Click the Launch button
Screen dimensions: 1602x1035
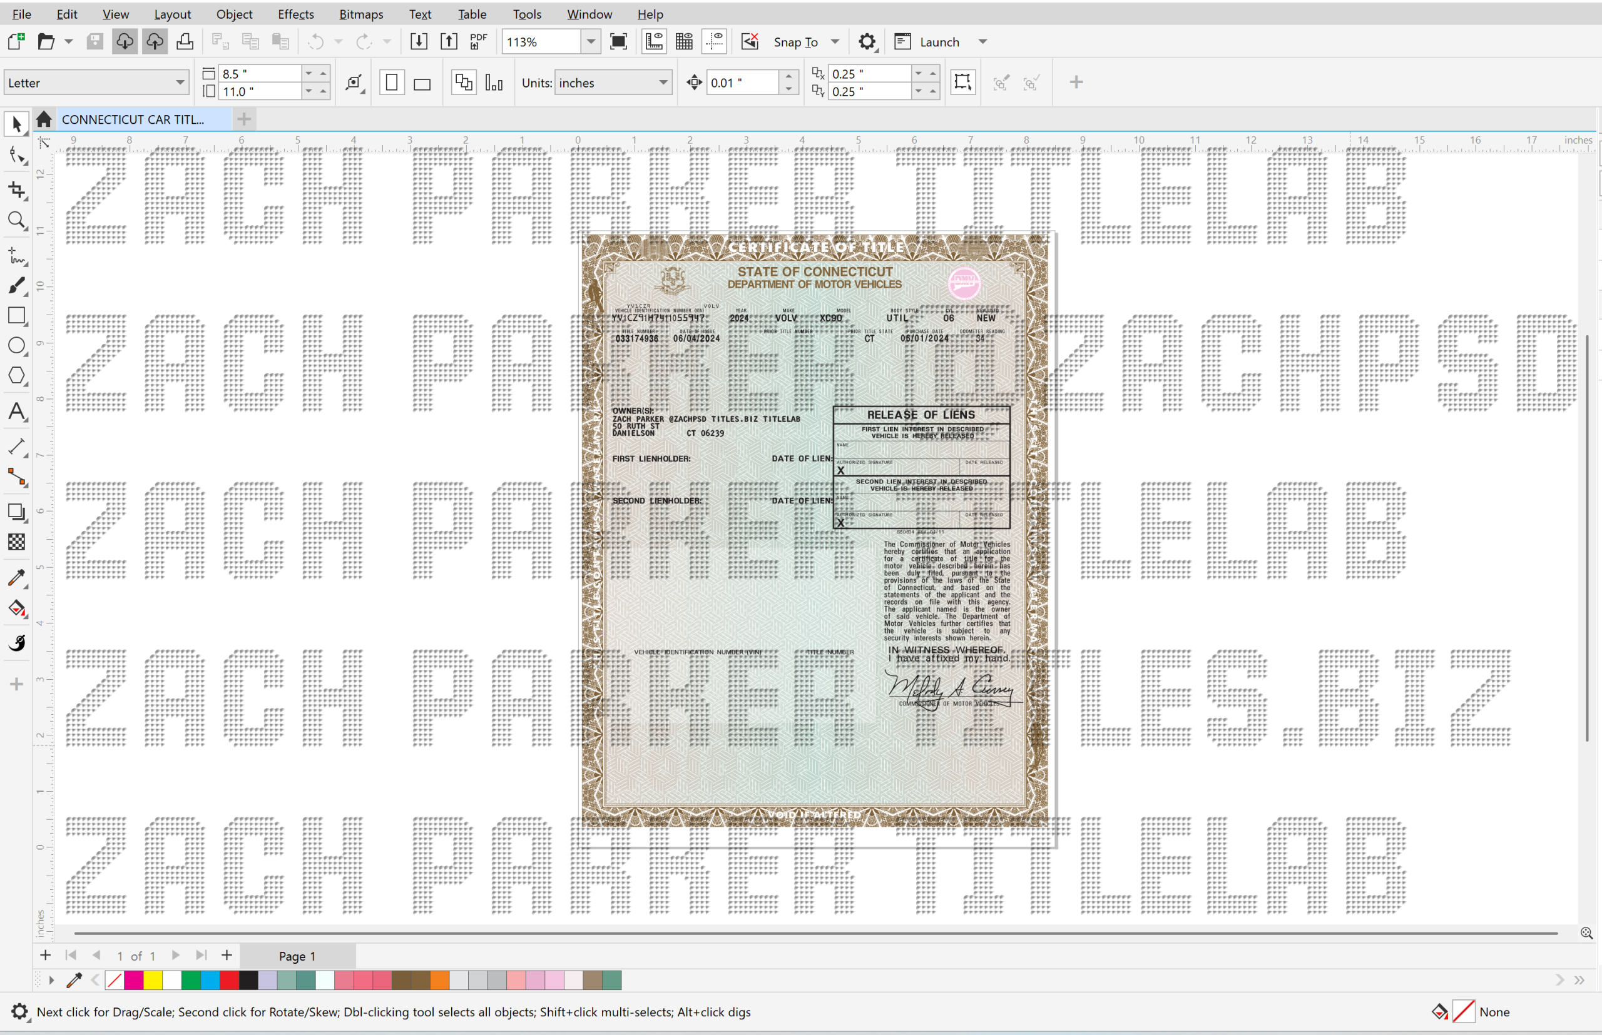(x=929, y=42)
